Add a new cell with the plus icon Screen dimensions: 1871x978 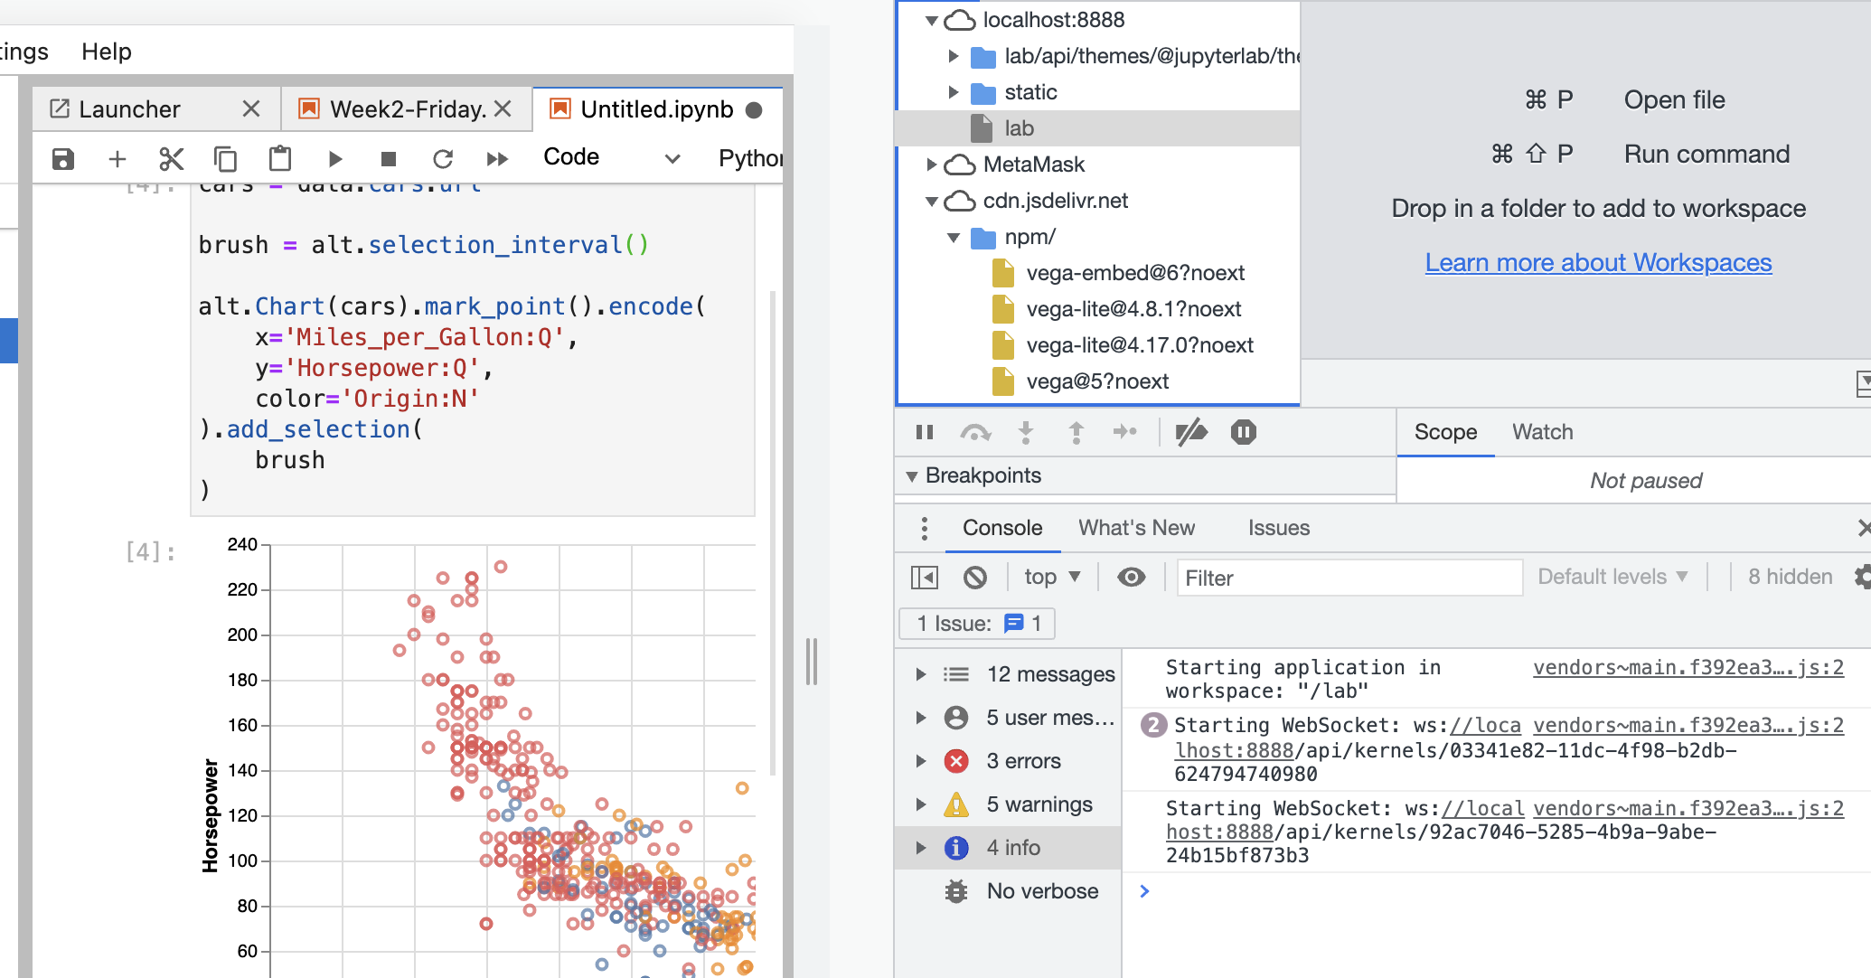click(x=117, y=158)
